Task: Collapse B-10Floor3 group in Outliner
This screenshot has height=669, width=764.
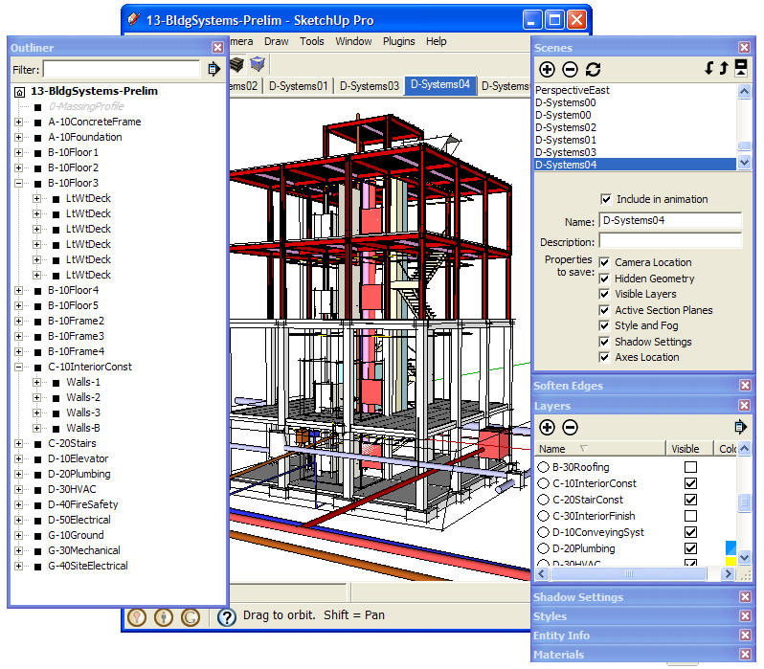Action: point(18,183)
